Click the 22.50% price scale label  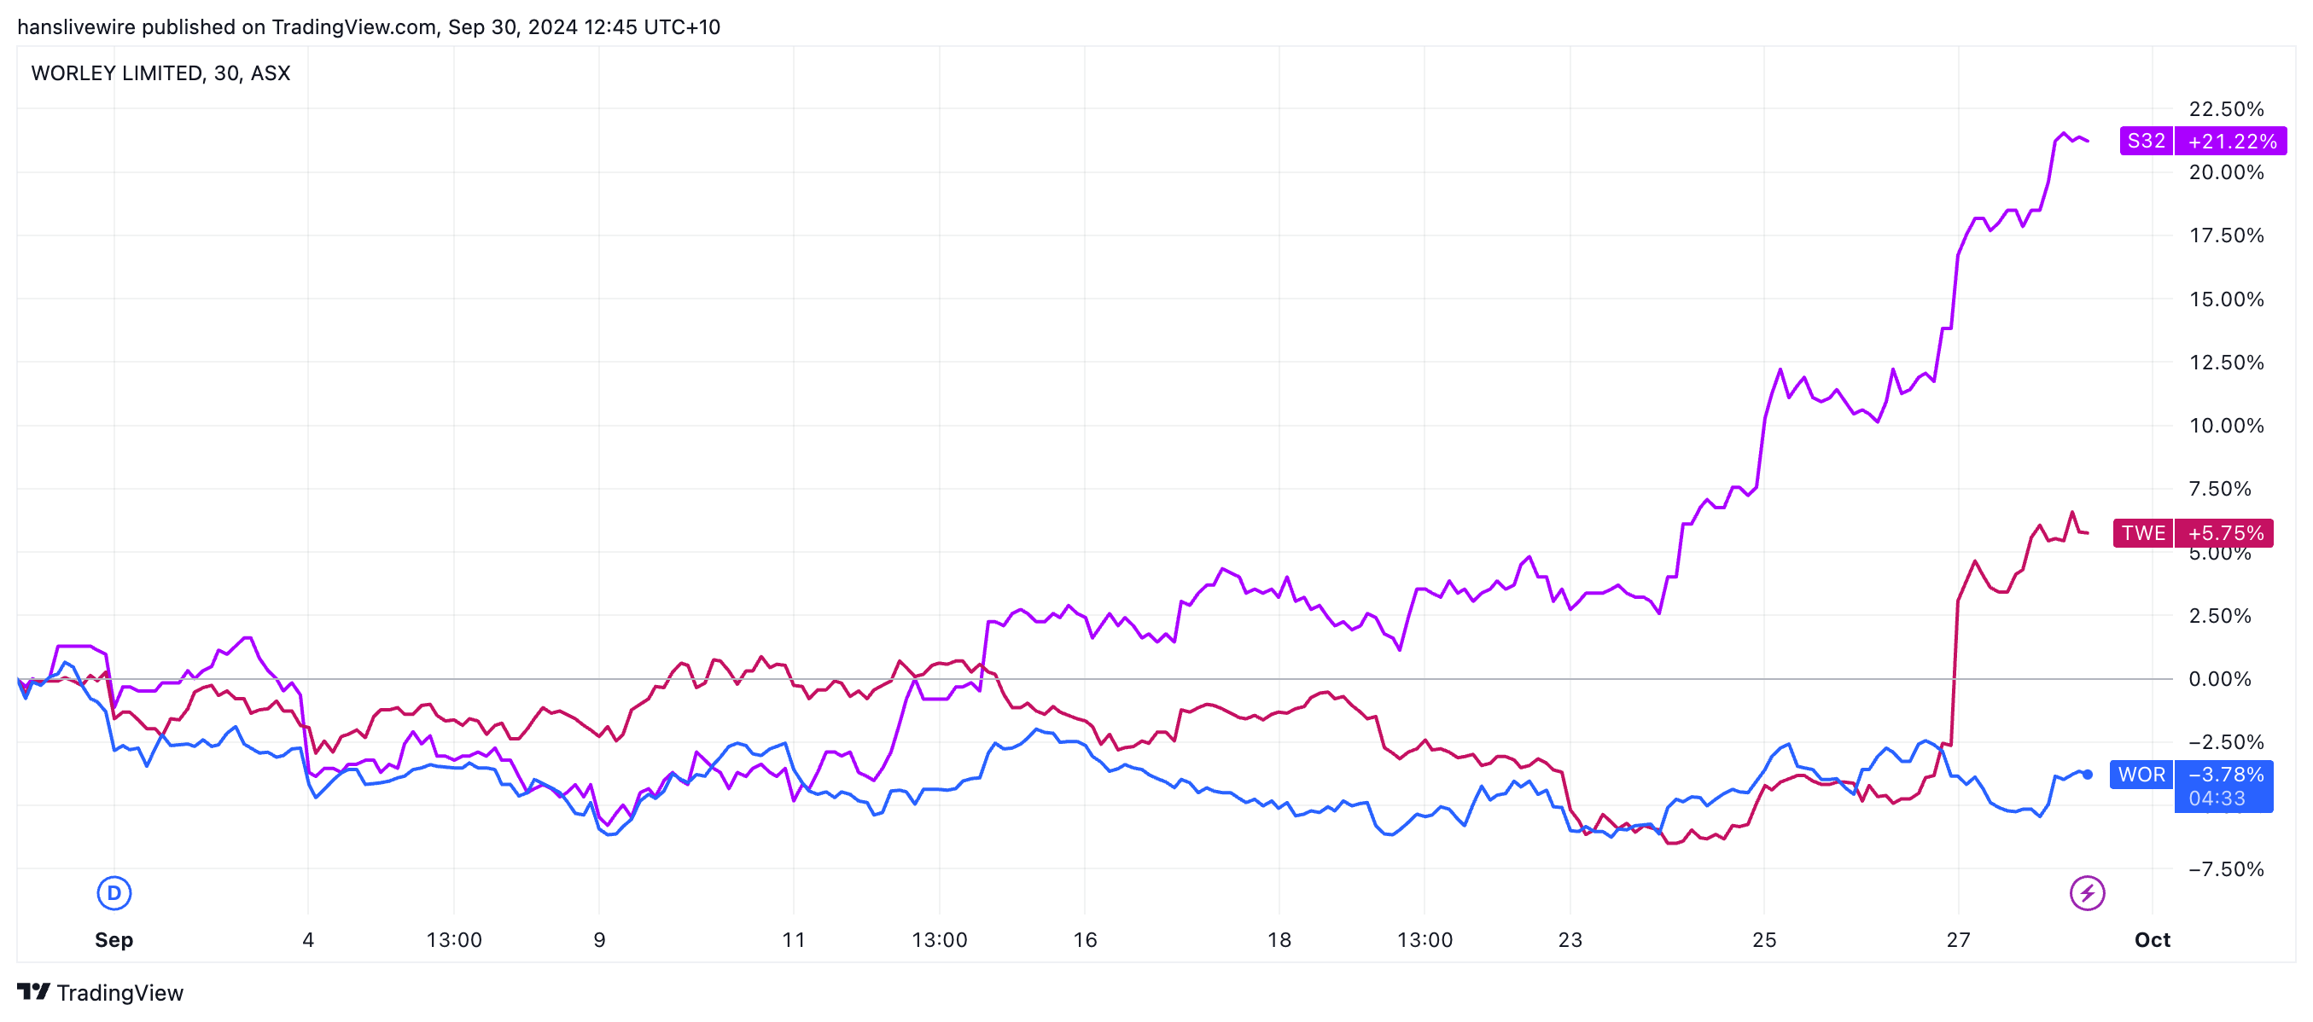point(2226,108)
